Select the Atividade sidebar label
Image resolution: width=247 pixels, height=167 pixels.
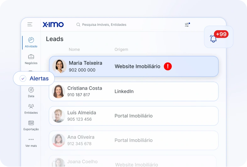[x=31, y=46]
